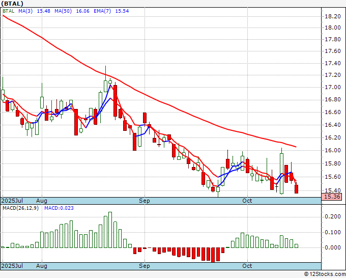Select Aug on the price chart time axis
Image resolution: width=346 pixels, height=278 pixels.
pos(42,201)
